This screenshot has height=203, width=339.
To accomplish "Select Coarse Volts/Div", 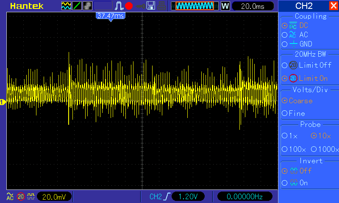I will [x=297, y=101].
